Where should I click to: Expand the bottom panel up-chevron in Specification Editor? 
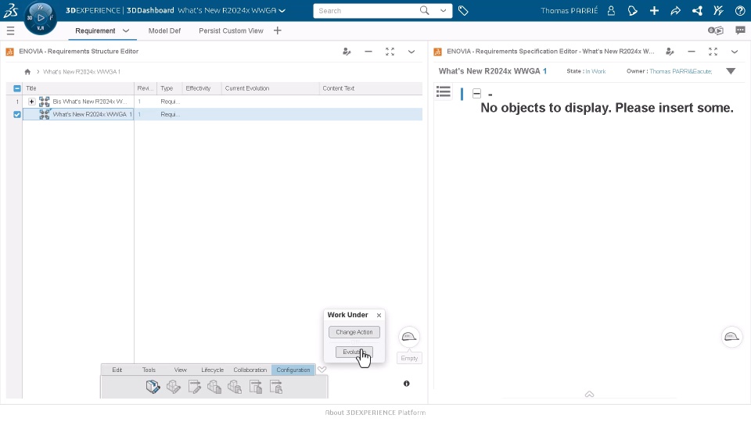point(590,394)
